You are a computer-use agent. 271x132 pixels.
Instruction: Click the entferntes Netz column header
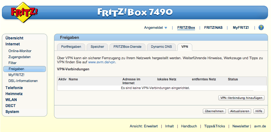[204, 79]
